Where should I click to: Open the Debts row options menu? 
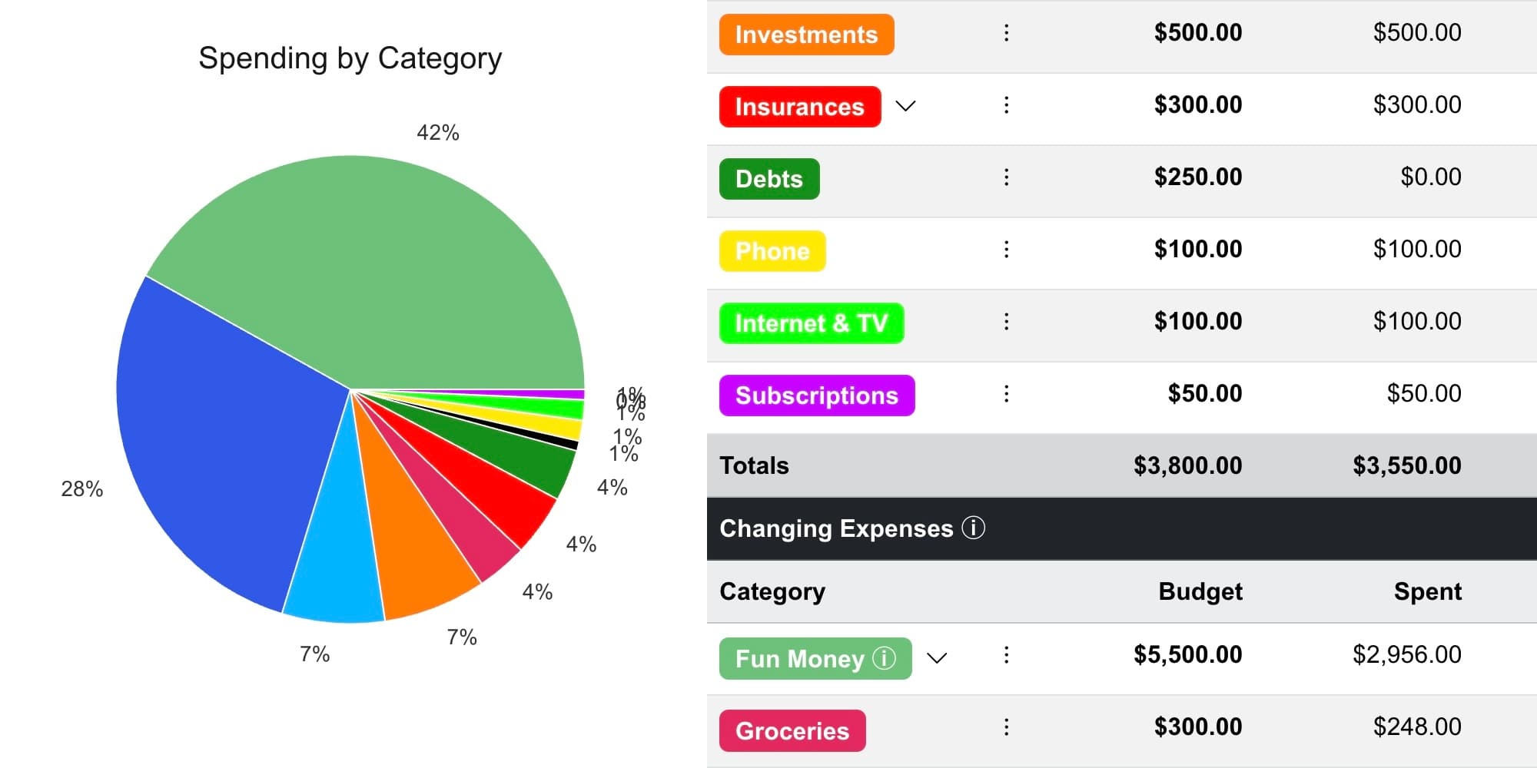[x=1006, y=177]
